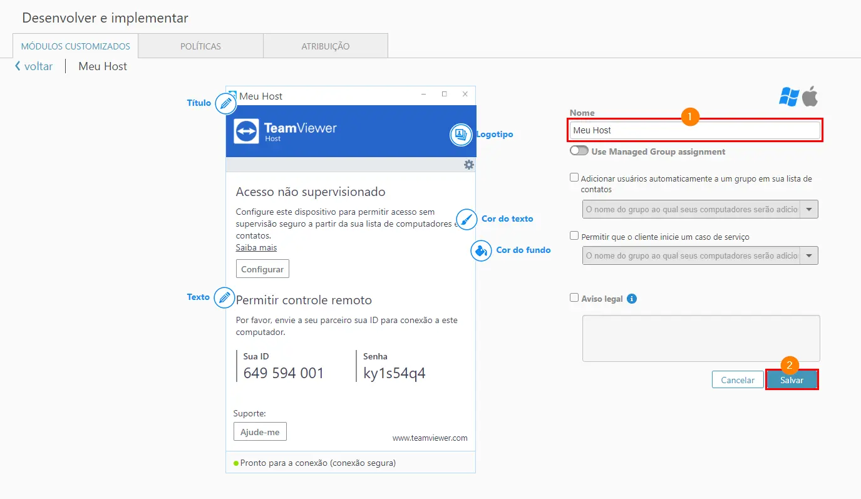Click the Senha value ky1s54q4

point(394,374)
